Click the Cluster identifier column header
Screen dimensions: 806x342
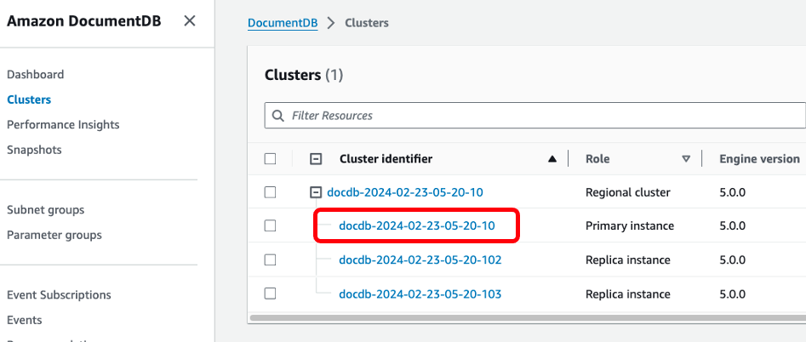[x=386, y=159]
